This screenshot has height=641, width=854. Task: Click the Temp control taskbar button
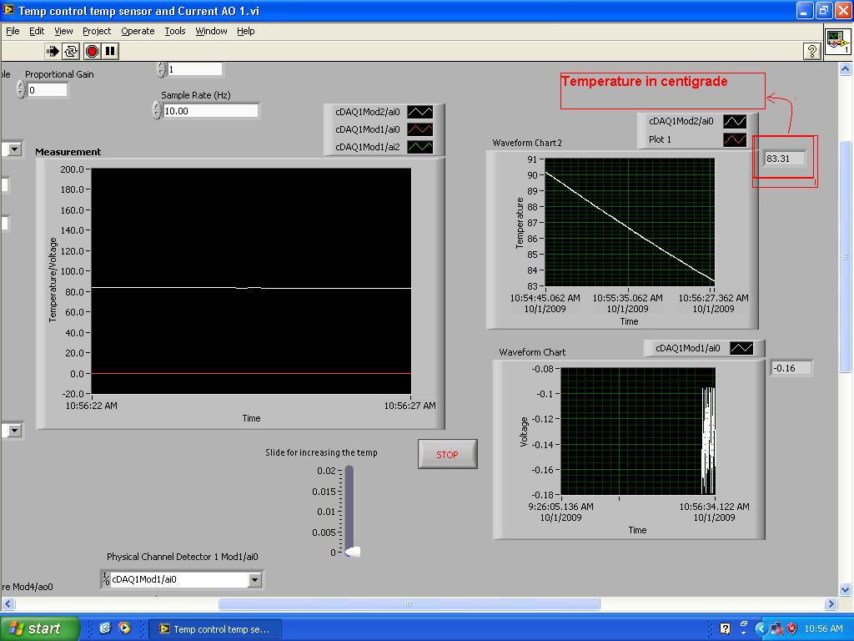coord(216,629)
